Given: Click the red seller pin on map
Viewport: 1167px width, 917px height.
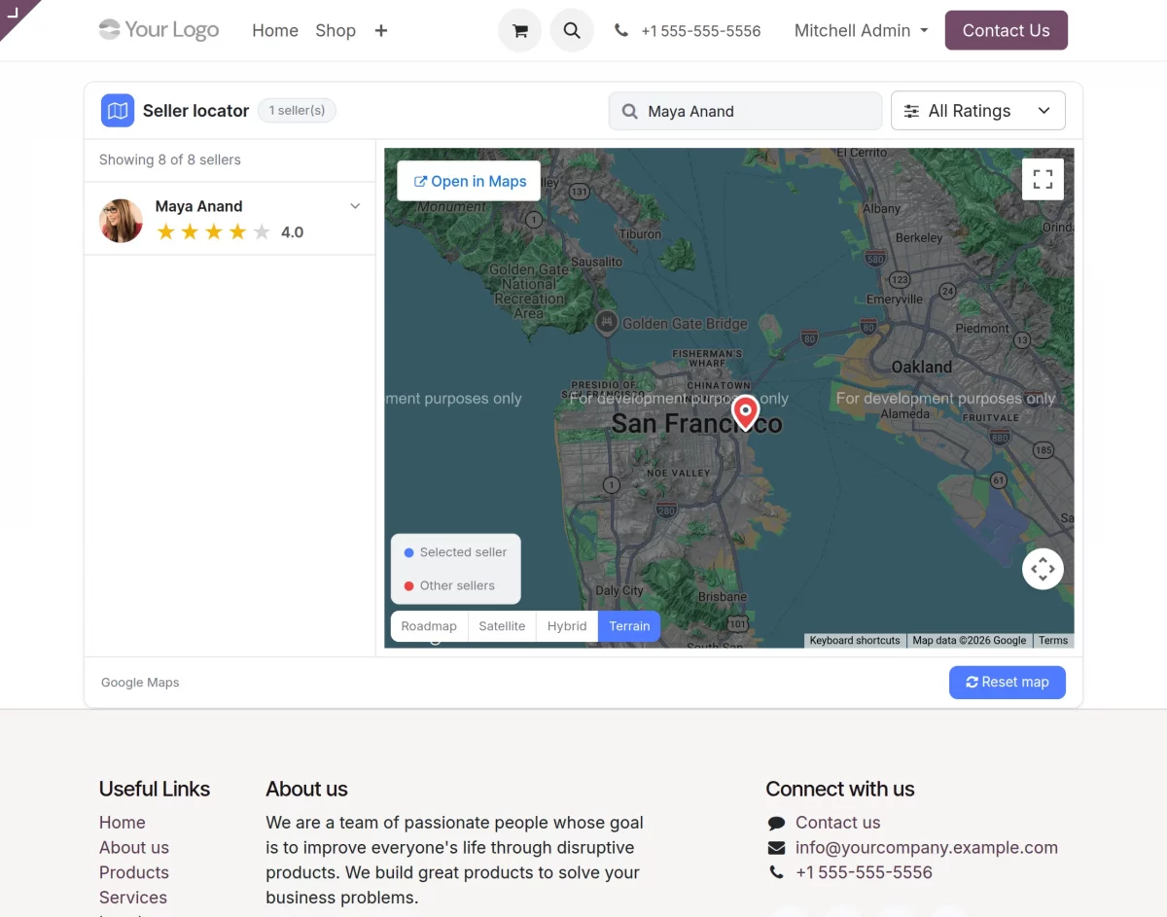Looking at the screenshot, I should [x=745, y=412].
